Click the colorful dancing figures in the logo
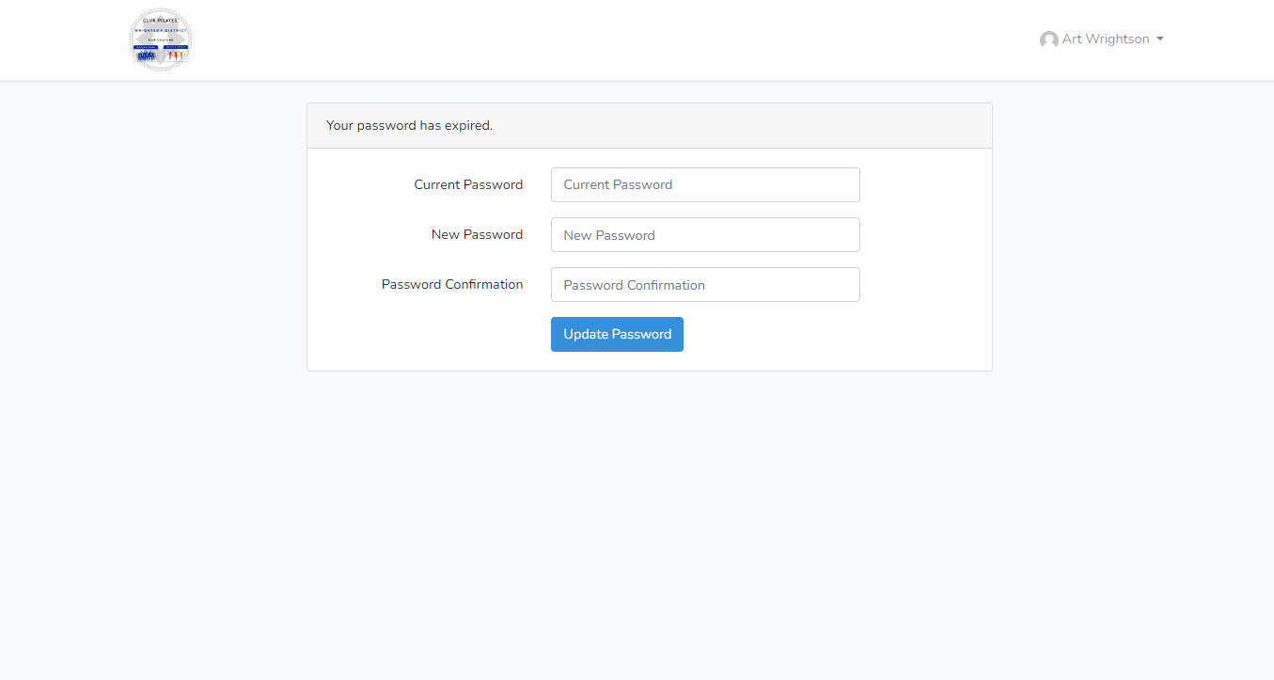This screenshot has height=680, width=1274. 175,56
